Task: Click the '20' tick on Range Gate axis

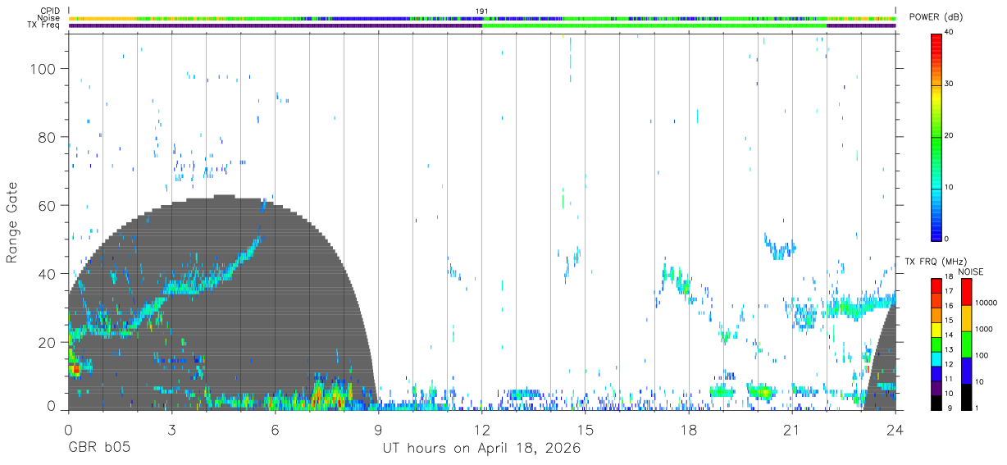Action: pos(48,341)
